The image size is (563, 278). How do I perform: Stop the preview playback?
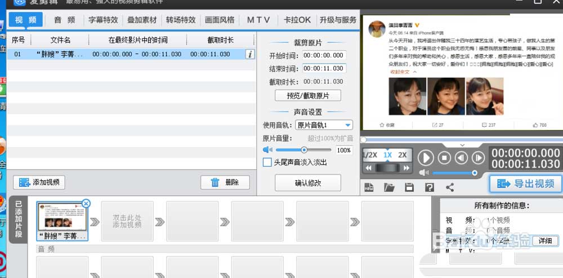[444, 158]
